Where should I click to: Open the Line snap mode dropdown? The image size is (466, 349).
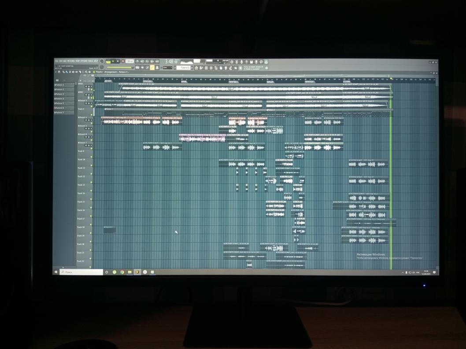[167, 68]
